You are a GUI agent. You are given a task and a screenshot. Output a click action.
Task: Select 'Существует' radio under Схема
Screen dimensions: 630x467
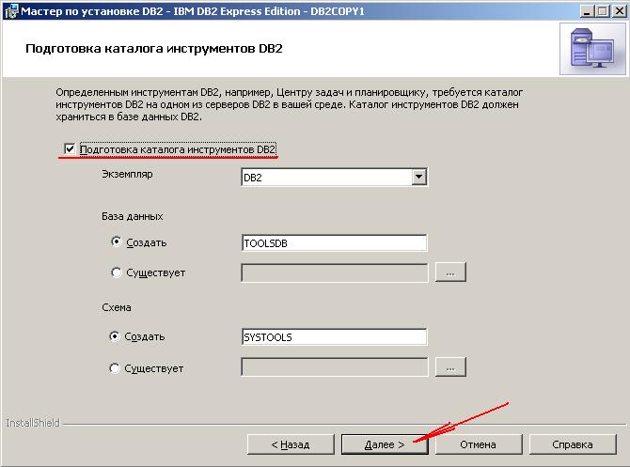click(115, 367)
